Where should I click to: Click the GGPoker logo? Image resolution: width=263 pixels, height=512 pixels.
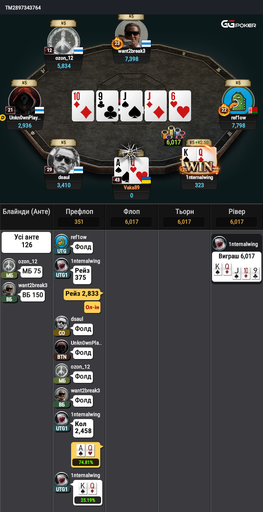point(238,25)
